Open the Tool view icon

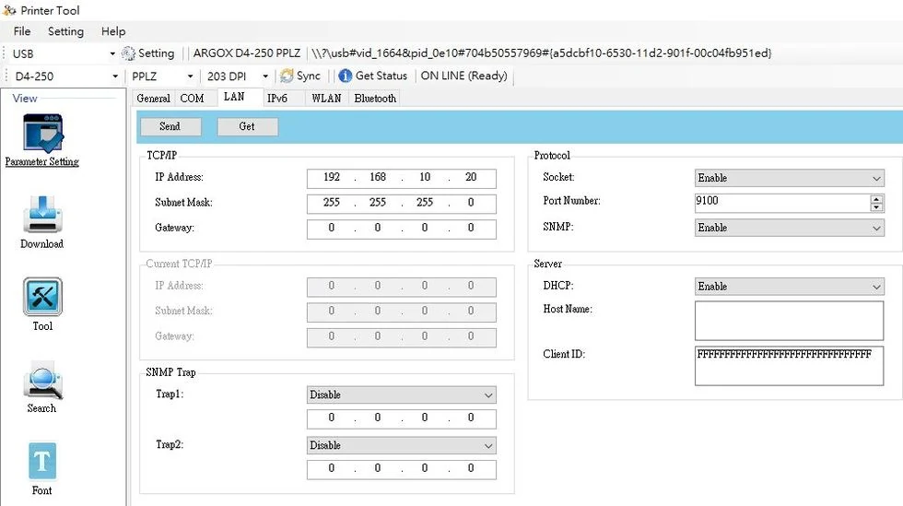pyautogui.click(x=42, y=297)
